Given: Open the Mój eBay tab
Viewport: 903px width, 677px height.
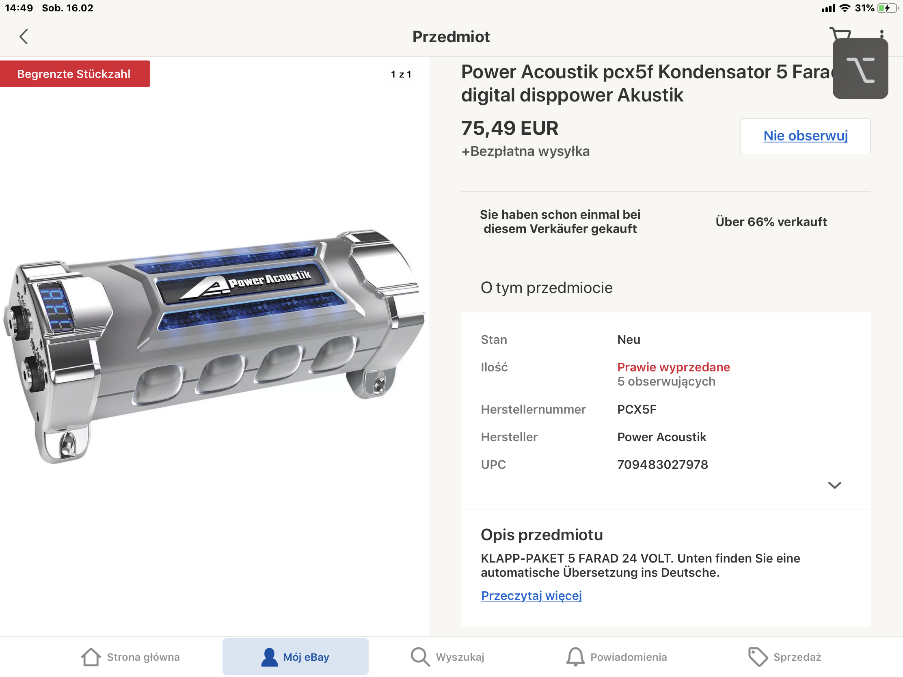Looking at the screenshot, I should point(295,657).
